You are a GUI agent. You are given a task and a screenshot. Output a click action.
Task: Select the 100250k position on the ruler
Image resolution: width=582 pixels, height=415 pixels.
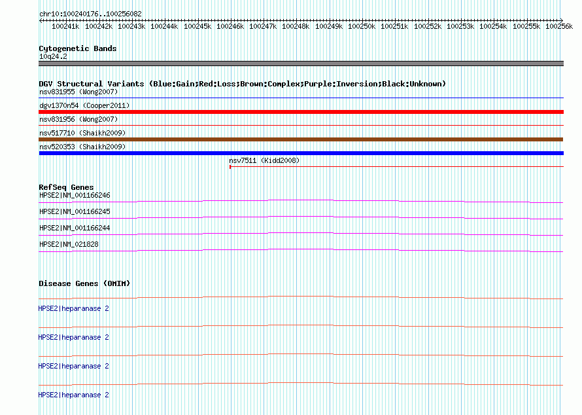click(x=362, y=26)
